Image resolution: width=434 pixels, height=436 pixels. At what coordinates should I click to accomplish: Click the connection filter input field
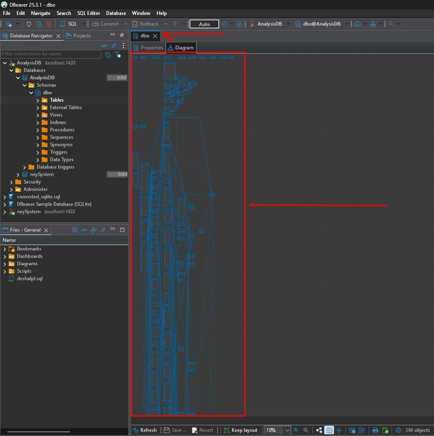pyautogui.click(x=50, y=54)
